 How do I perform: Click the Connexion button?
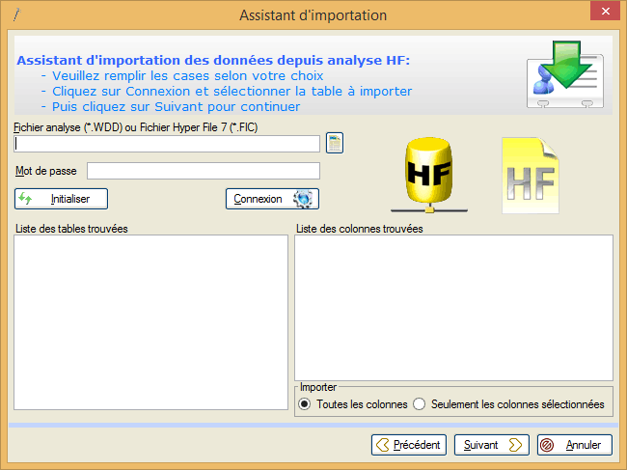272,199
